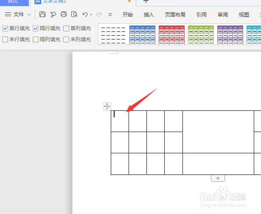The image size is (261, 214).
Task: Switch to the 插入 ribbon tab
Action: (x=149, y=15)
